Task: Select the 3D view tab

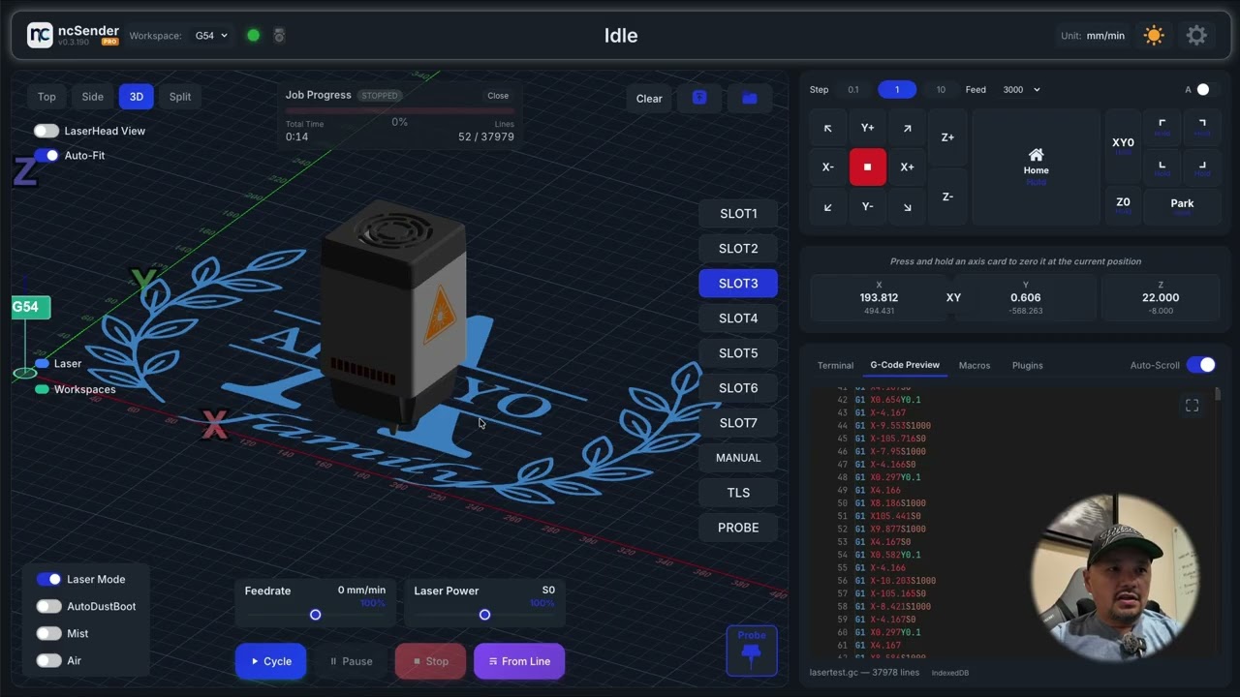Action: 137,97
